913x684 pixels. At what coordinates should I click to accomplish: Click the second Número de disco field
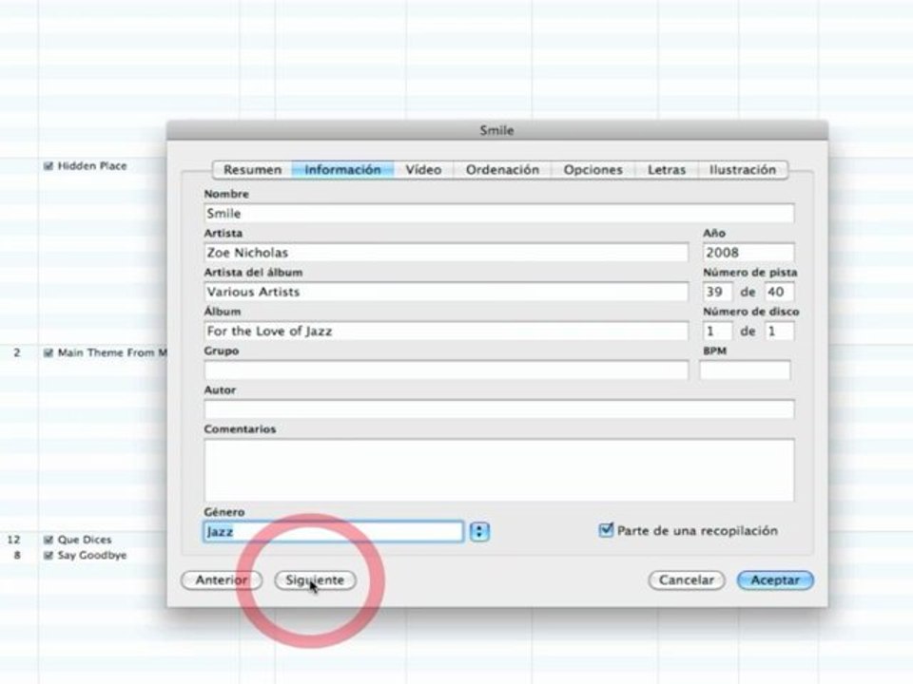pyautogui.click(x=779, y=331)
